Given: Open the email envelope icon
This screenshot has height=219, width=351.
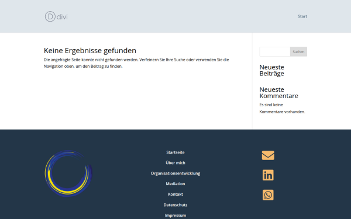Looking at the screenshot, I should pos(268,155).
